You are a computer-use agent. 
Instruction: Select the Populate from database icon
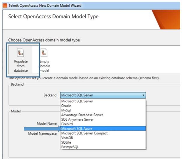[x=21, y=53]
